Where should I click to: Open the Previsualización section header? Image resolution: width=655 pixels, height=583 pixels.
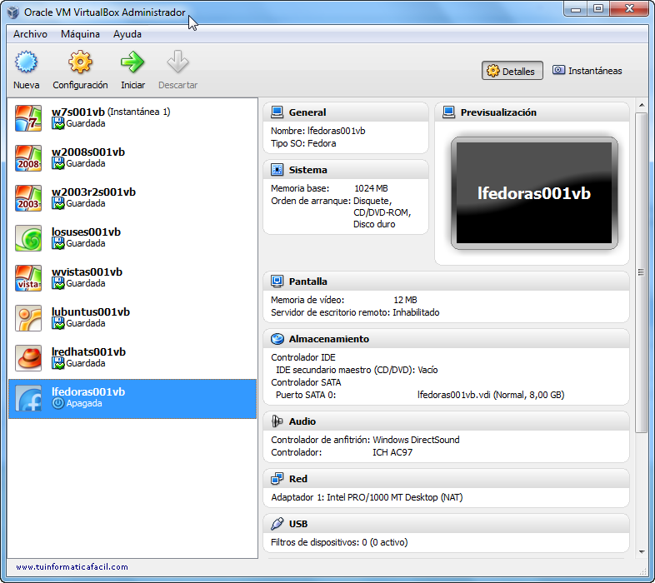coord(532,112)
